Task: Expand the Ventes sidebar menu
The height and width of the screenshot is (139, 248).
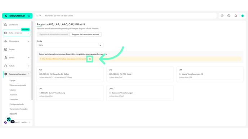Action: pyautogui.click(x=28, y=58)
